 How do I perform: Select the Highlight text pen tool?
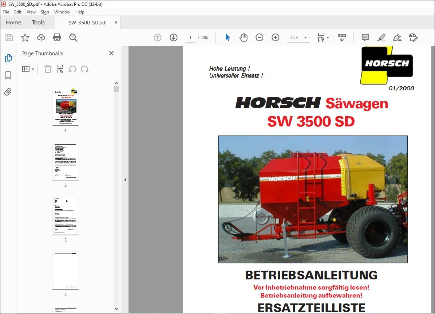click(x=381, y=38)
